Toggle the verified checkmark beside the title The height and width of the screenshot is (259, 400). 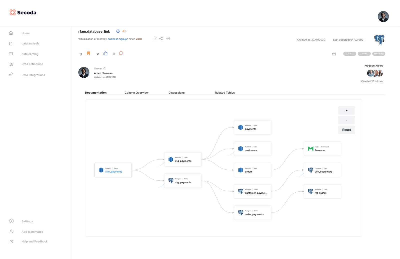(118, 31)
